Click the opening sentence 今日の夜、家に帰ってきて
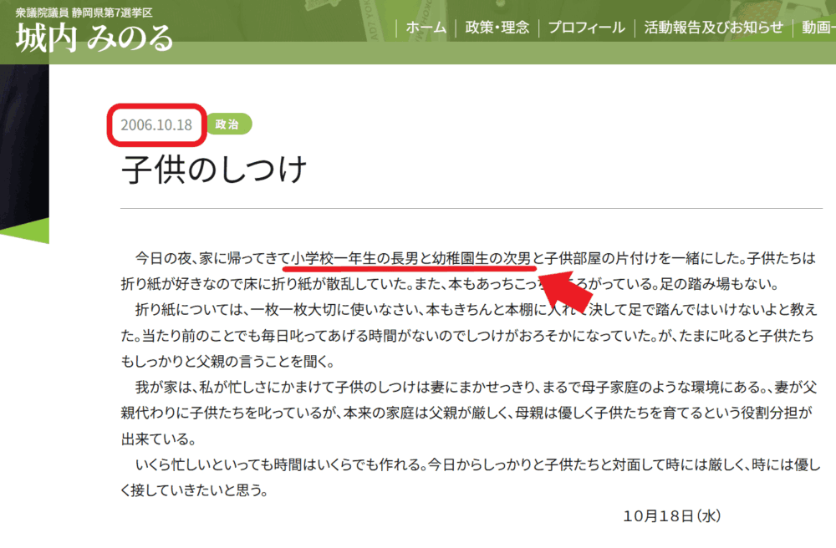This screenshot has height=548, width=836. 212,256
